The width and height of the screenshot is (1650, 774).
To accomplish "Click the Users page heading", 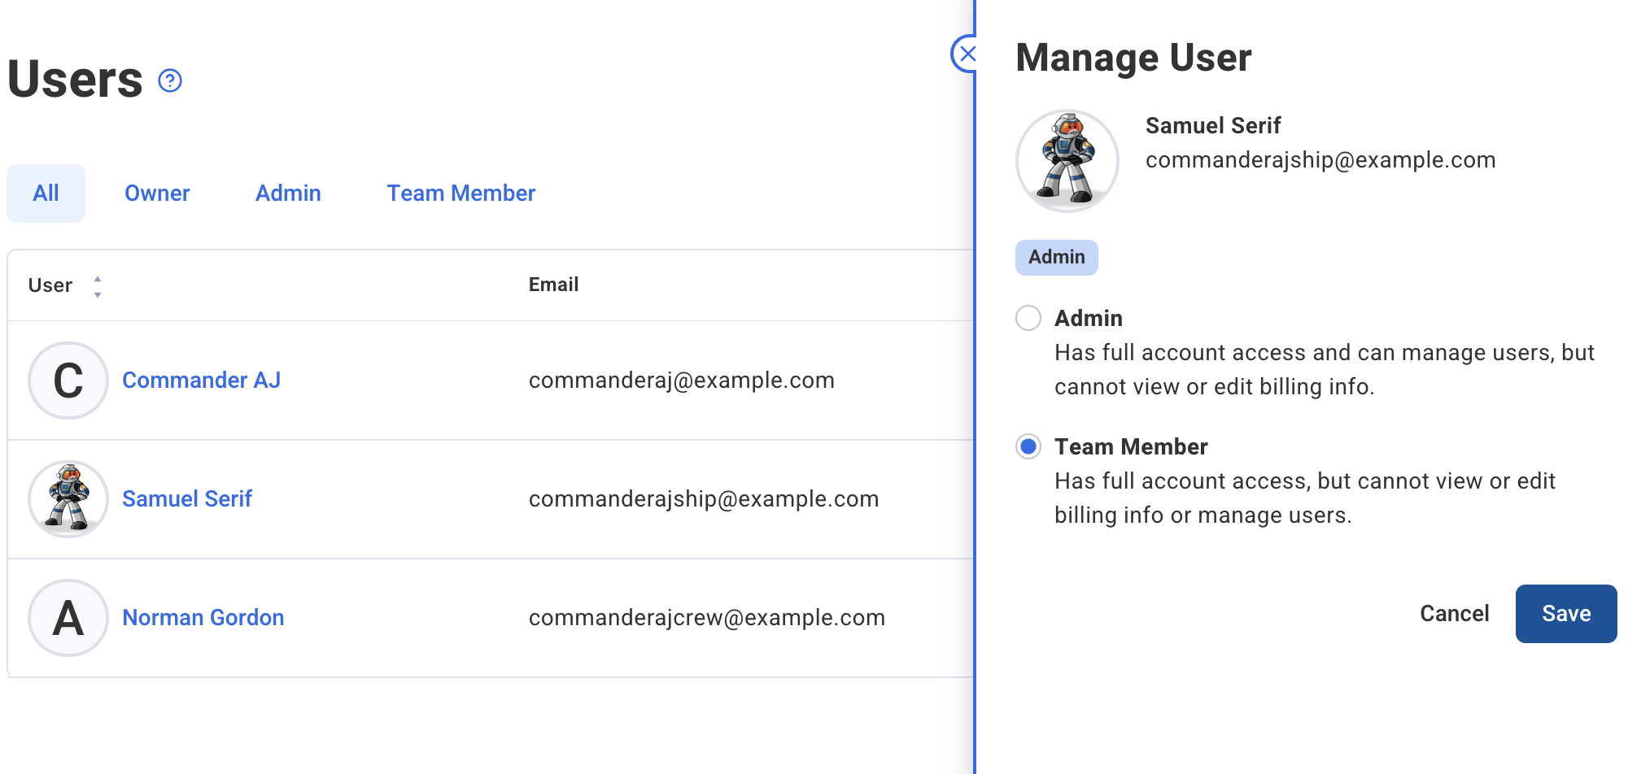I will point(75,80).
